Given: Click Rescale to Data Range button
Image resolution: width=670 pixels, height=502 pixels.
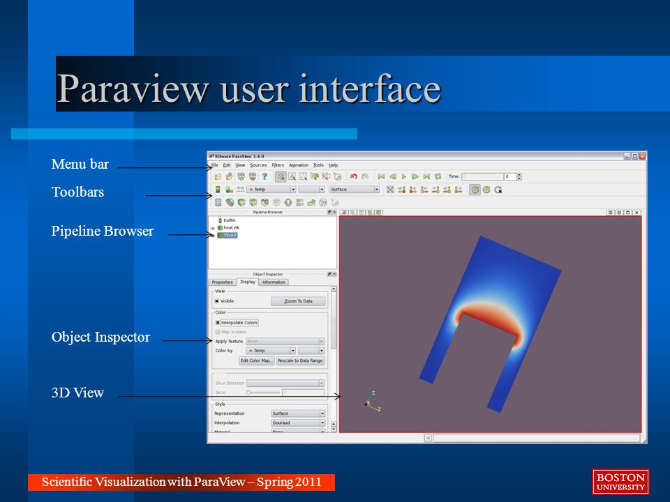Looking at the screenshot, I should pyautogui.click(x=300, y=360).
